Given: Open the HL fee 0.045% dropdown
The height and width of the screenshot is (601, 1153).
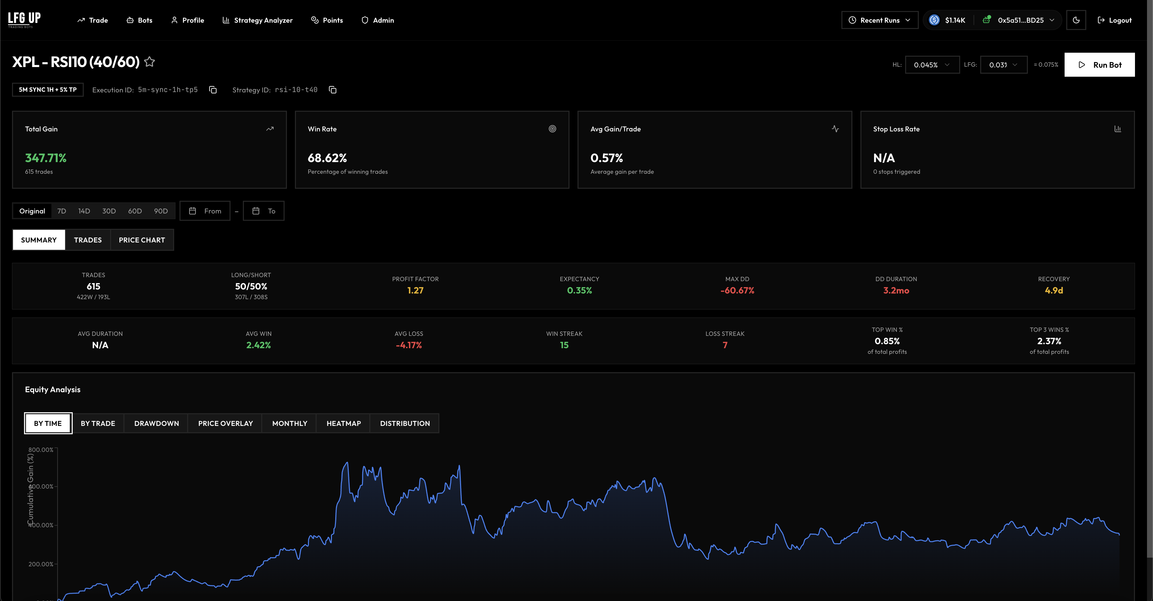Looking at the screenshot, I should [932, 65].
